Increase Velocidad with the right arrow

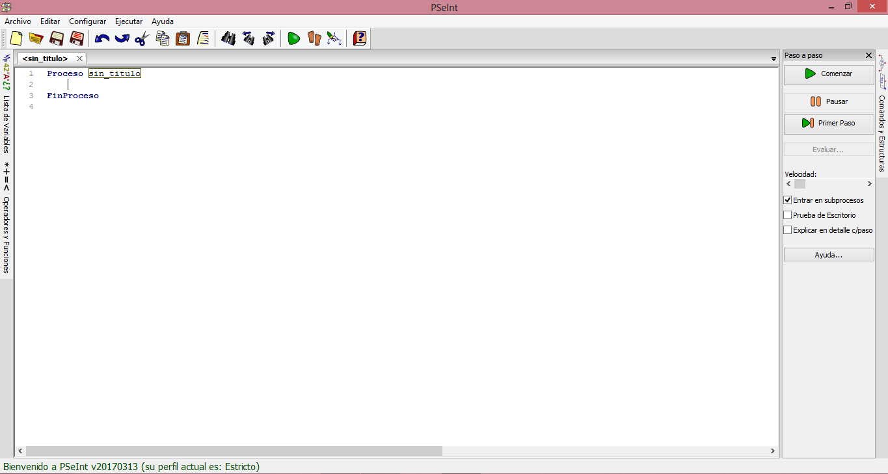(869, 184)
